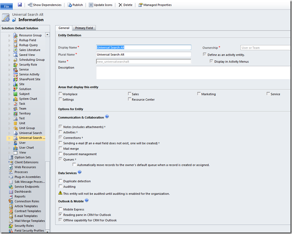Click the Security Role entity icon

[15, 64]
